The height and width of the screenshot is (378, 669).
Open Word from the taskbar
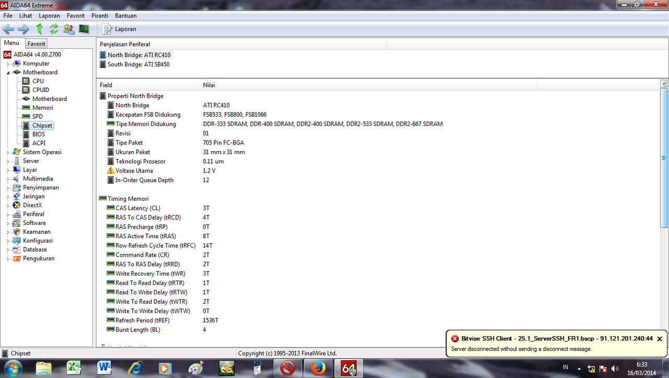click(x=105, y=369)
